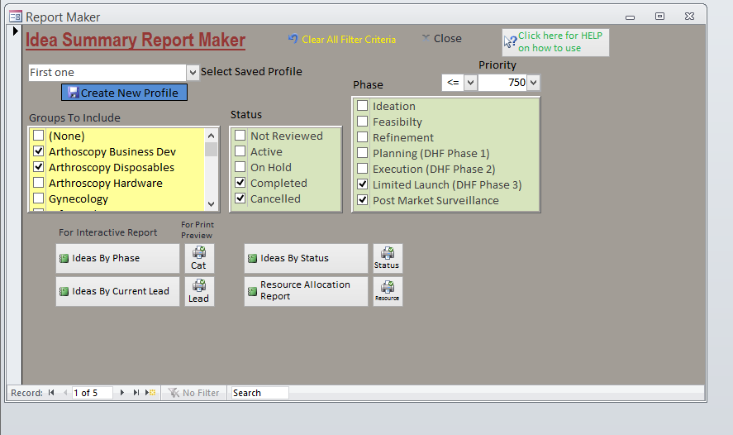Check the Gynecology group checkbox
733x435 pixels.
(38, 198)
